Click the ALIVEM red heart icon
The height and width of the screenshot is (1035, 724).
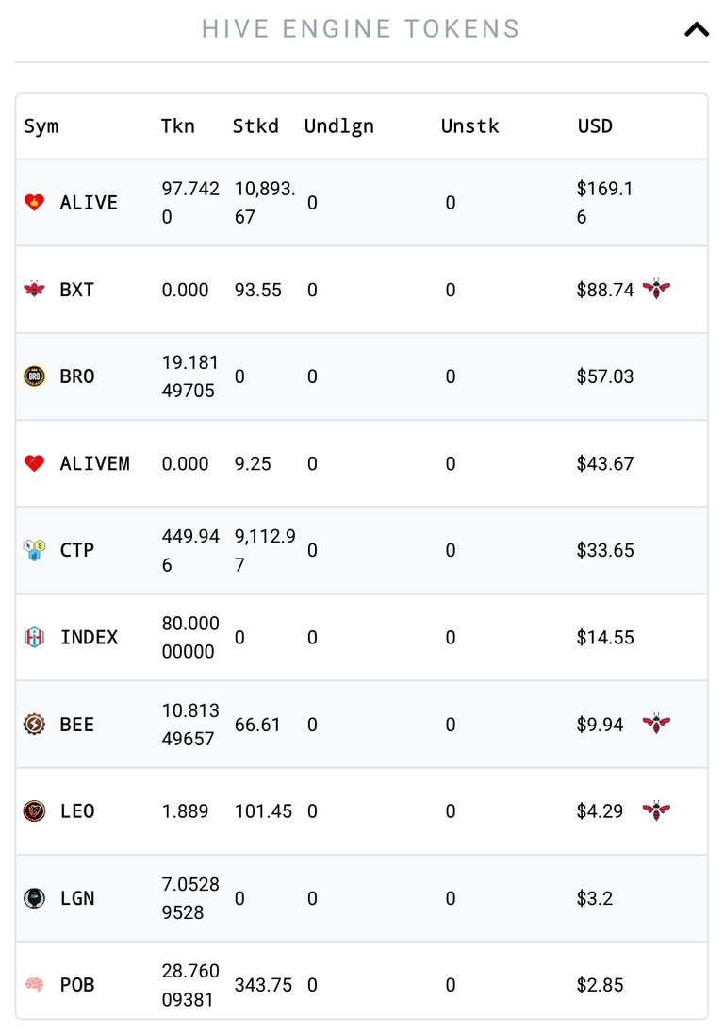click(34, 463)
